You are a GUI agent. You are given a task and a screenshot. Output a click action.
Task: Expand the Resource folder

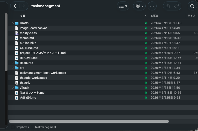(13, 63)
